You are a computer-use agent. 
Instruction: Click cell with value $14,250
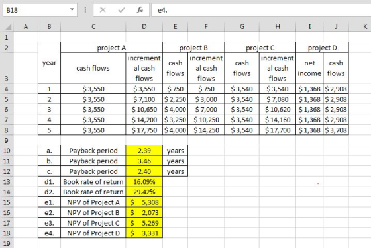click(x=206, y=130)
